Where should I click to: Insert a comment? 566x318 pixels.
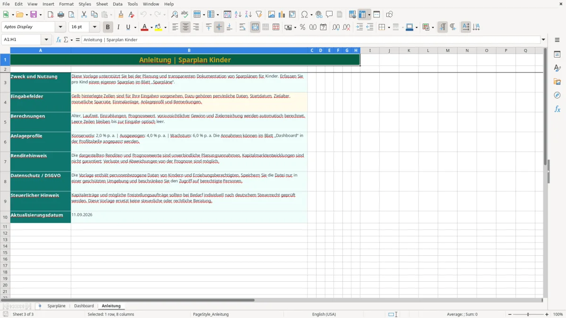pyautogui.click(x=329, y=15)
